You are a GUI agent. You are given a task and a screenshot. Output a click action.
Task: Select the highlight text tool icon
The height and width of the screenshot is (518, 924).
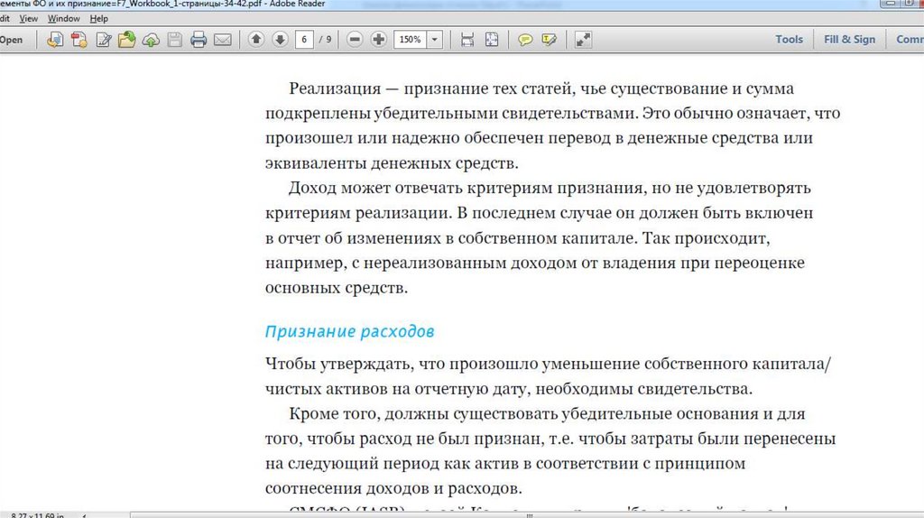pyautogui.click(x=549, y=40)
